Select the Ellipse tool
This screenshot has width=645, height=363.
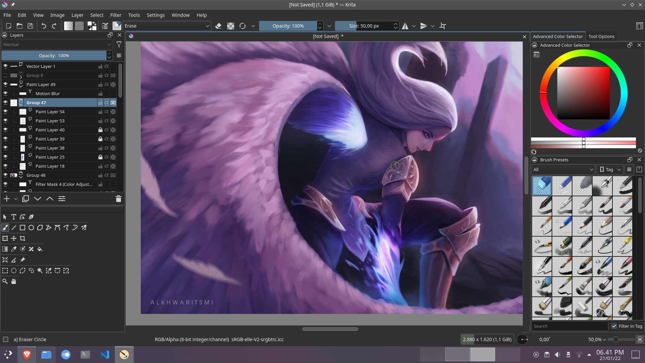click(x=31, y=228)
